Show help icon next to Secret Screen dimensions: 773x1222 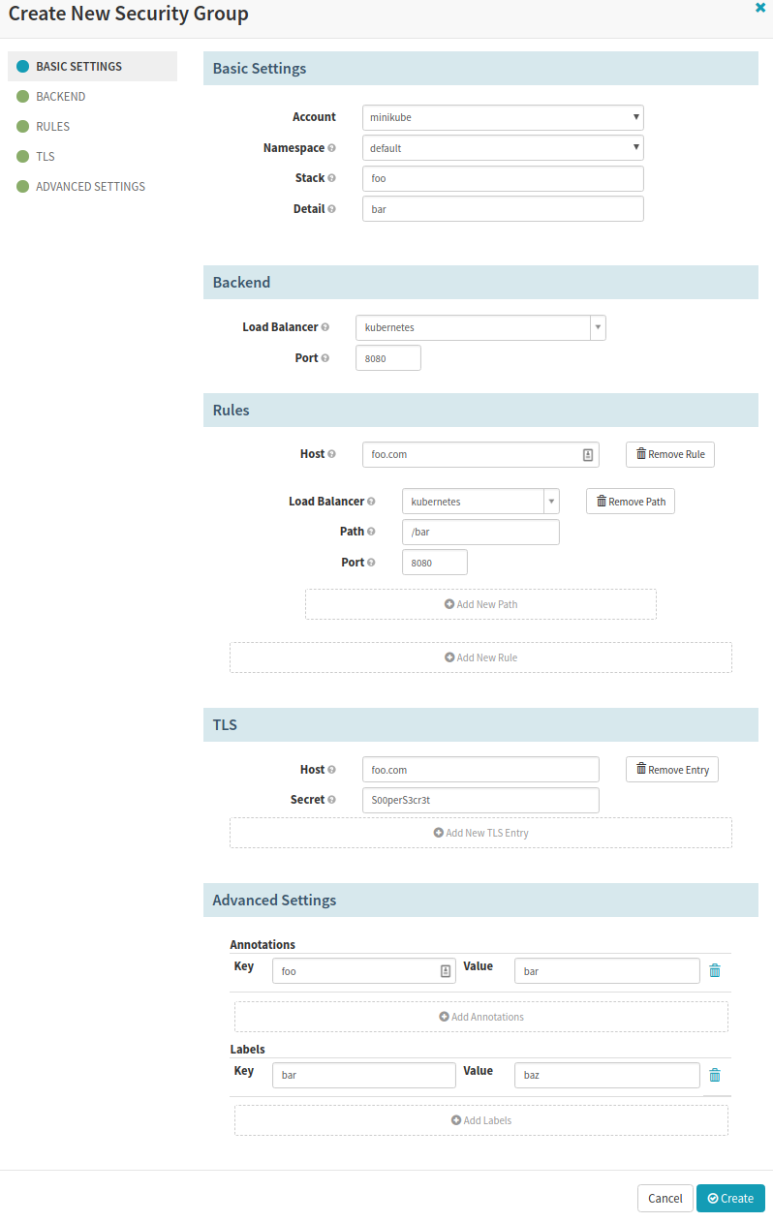coord(332,800)
